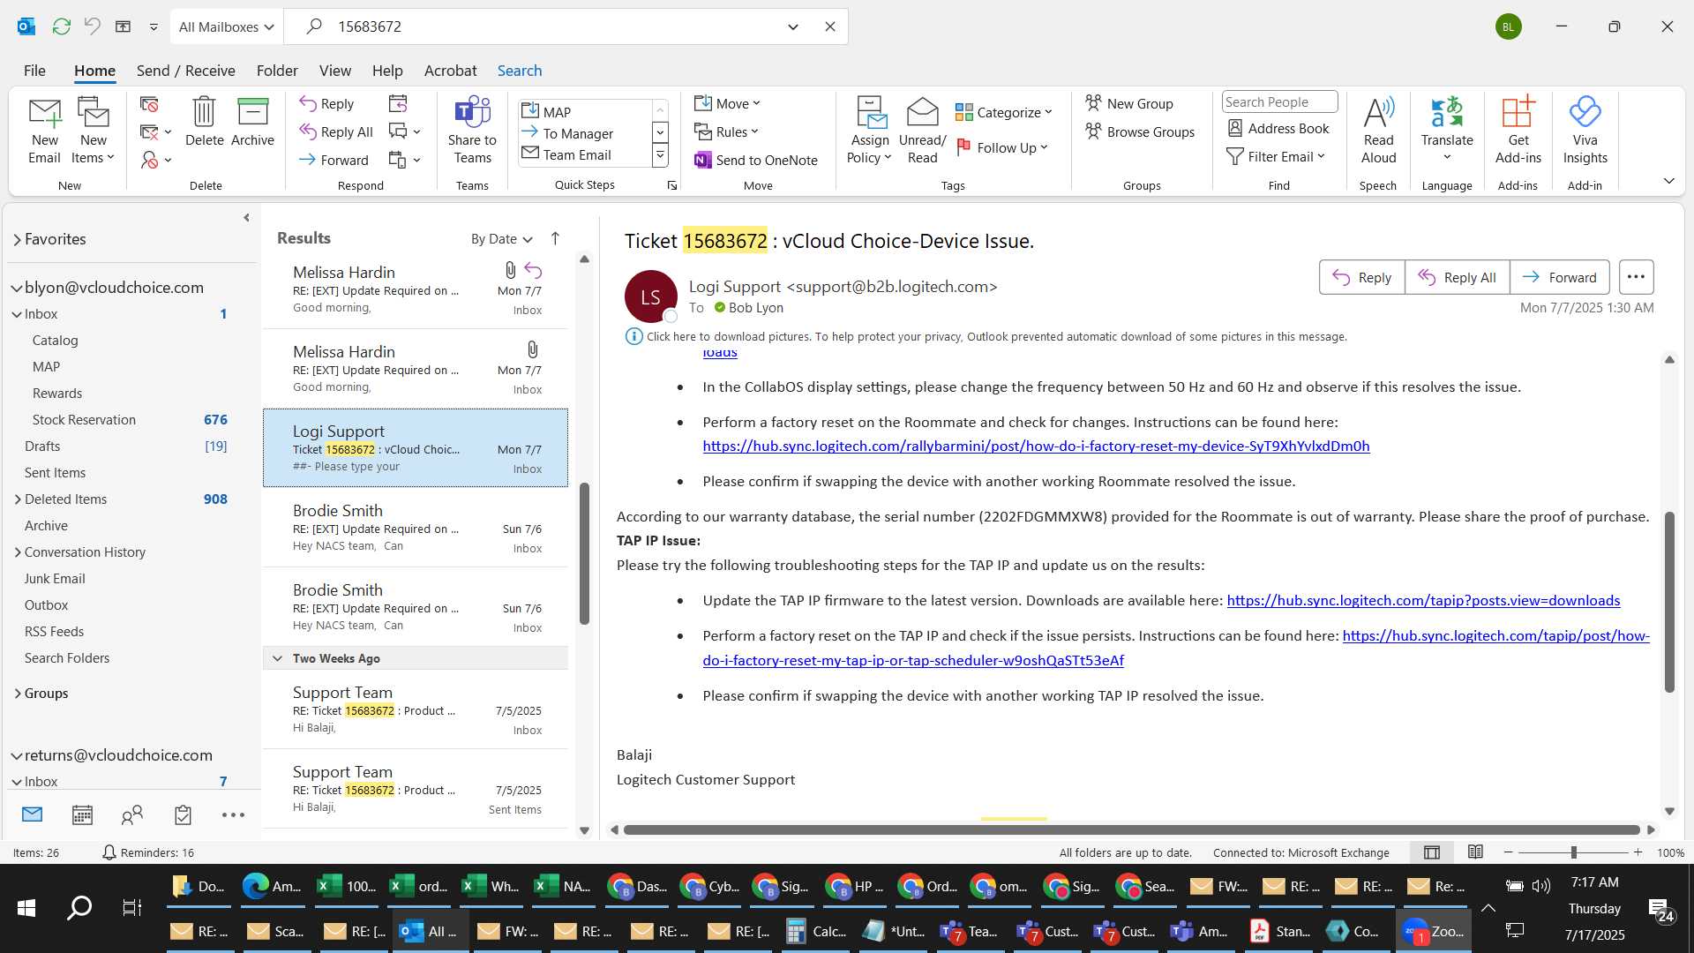
Task: Open the Follow Up dropdown
Action: (x=1002, y=147)
